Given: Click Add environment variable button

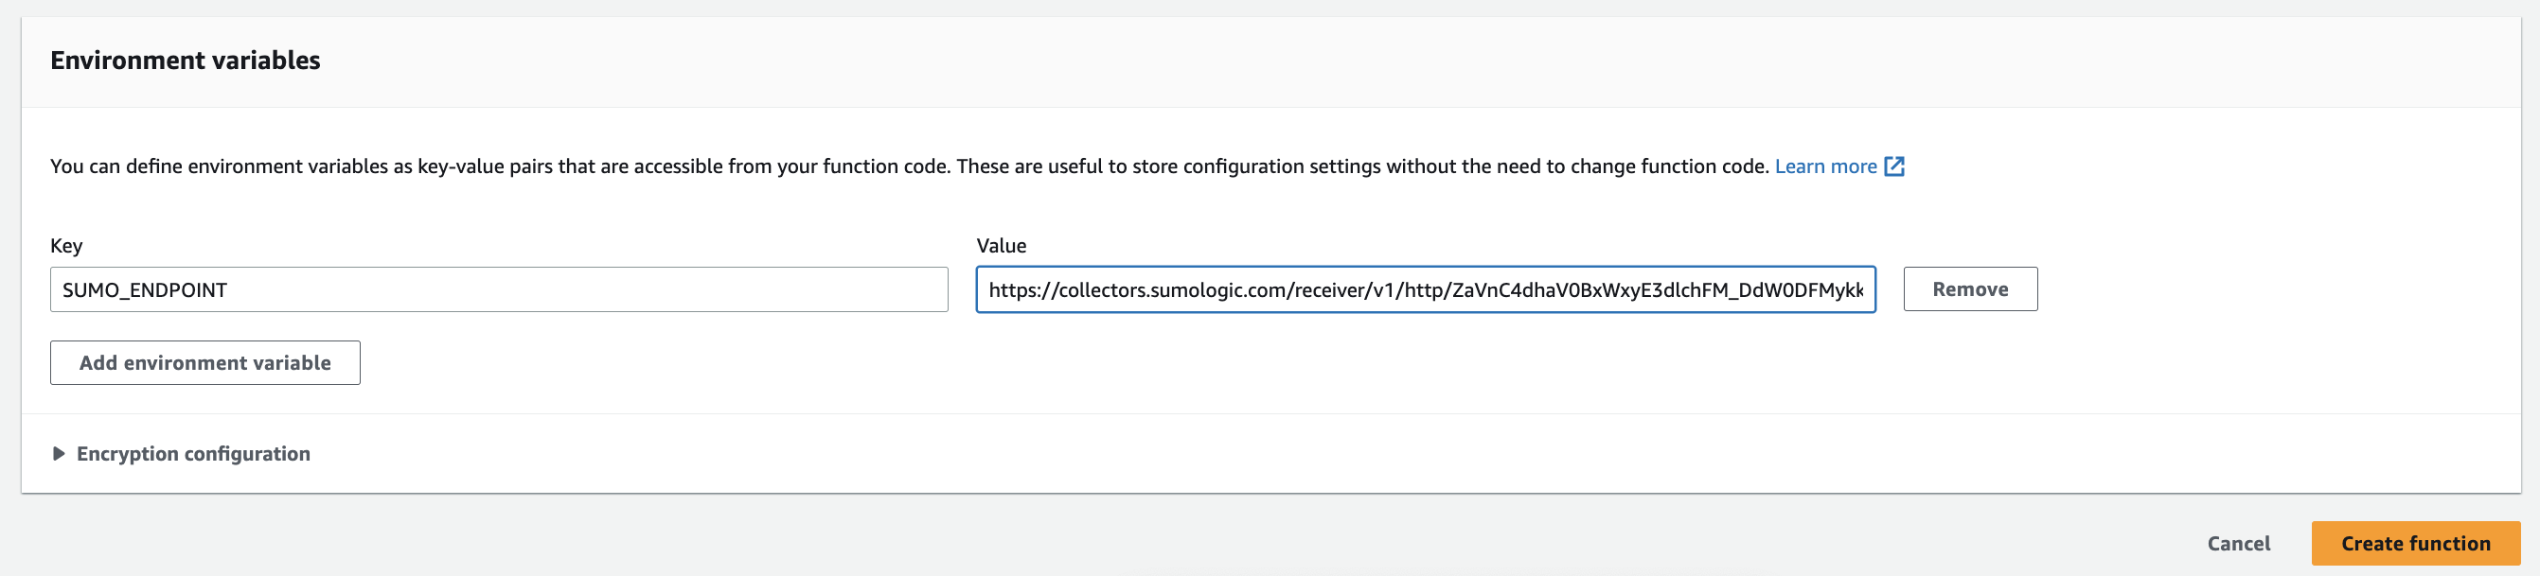Looking at the screenshot, I should (x=205, y=363).
